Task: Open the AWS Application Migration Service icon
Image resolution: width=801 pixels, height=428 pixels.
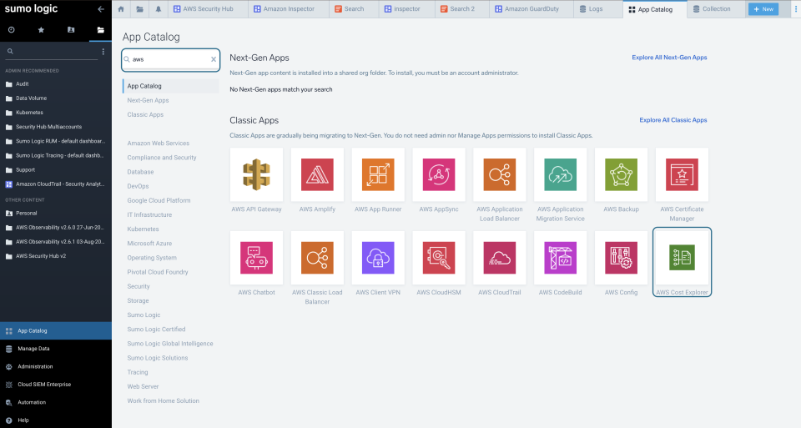Action: pyautogui.click(x=561, y=174)
